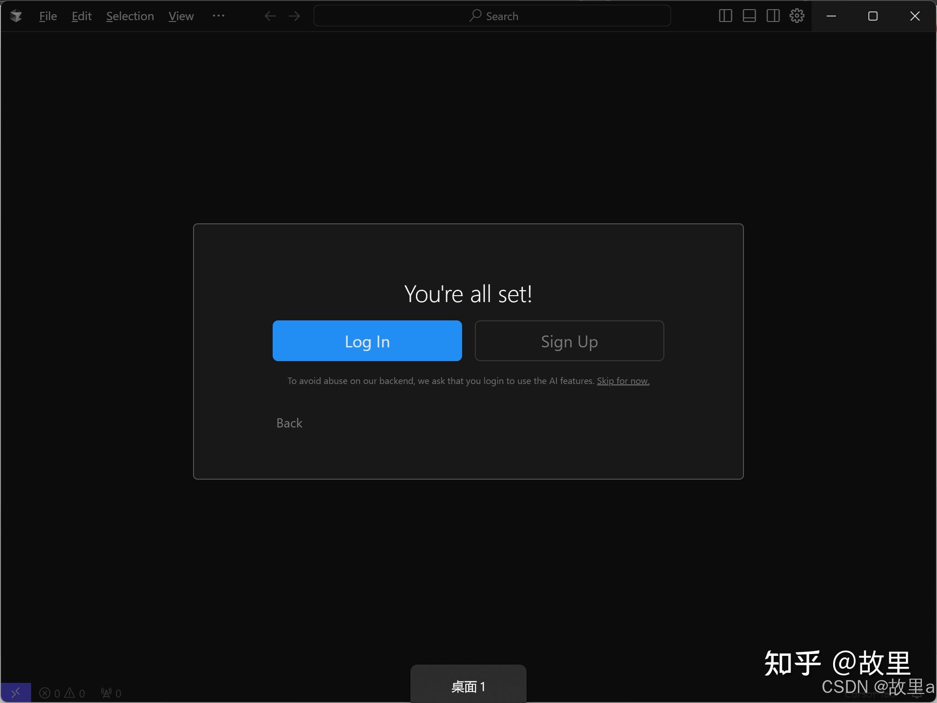
Task: Click the warnings triangle icon in status bar
Action: pyautogui.click(x=70, y=693)
